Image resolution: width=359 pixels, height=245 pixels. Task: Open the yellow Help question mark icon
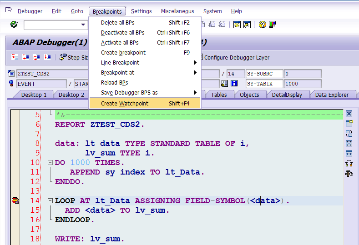[263, 25]
